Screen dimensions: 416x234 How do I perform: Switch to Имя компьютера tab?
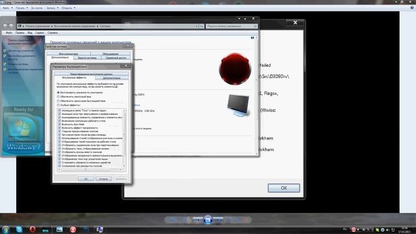68,53
